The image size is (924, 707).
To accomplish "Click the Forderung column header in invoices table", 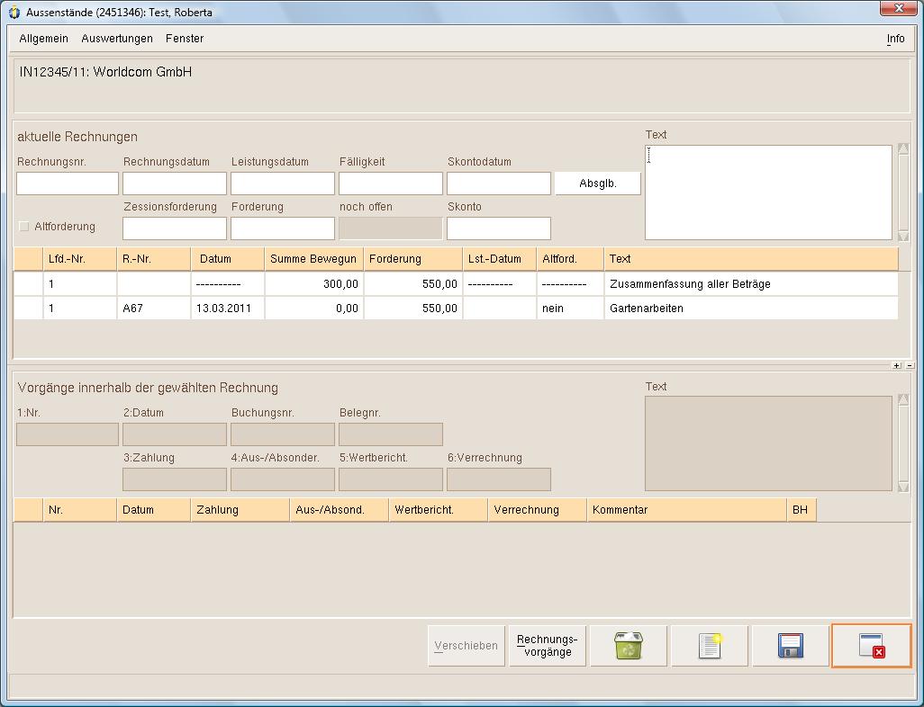I will [x=413, y=259].
